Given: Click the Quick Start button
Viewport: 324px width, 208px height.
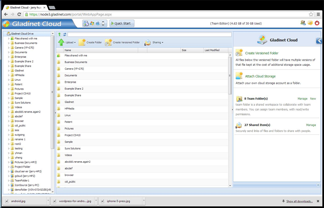Looking at the screenshot, I should pyautogui.click(x=122, y=23).
